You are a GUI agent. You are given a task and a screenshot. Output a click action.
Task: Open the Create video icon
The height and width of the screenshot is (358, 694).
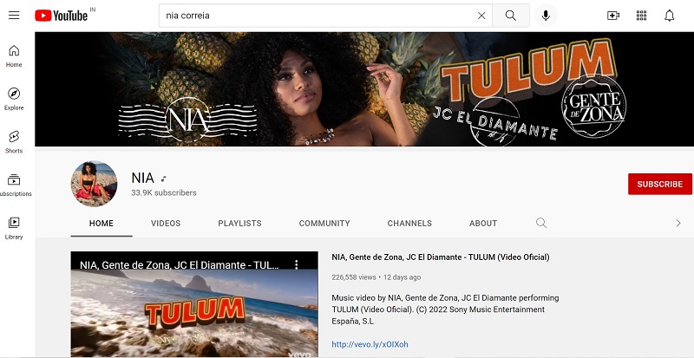coord(613,16)
